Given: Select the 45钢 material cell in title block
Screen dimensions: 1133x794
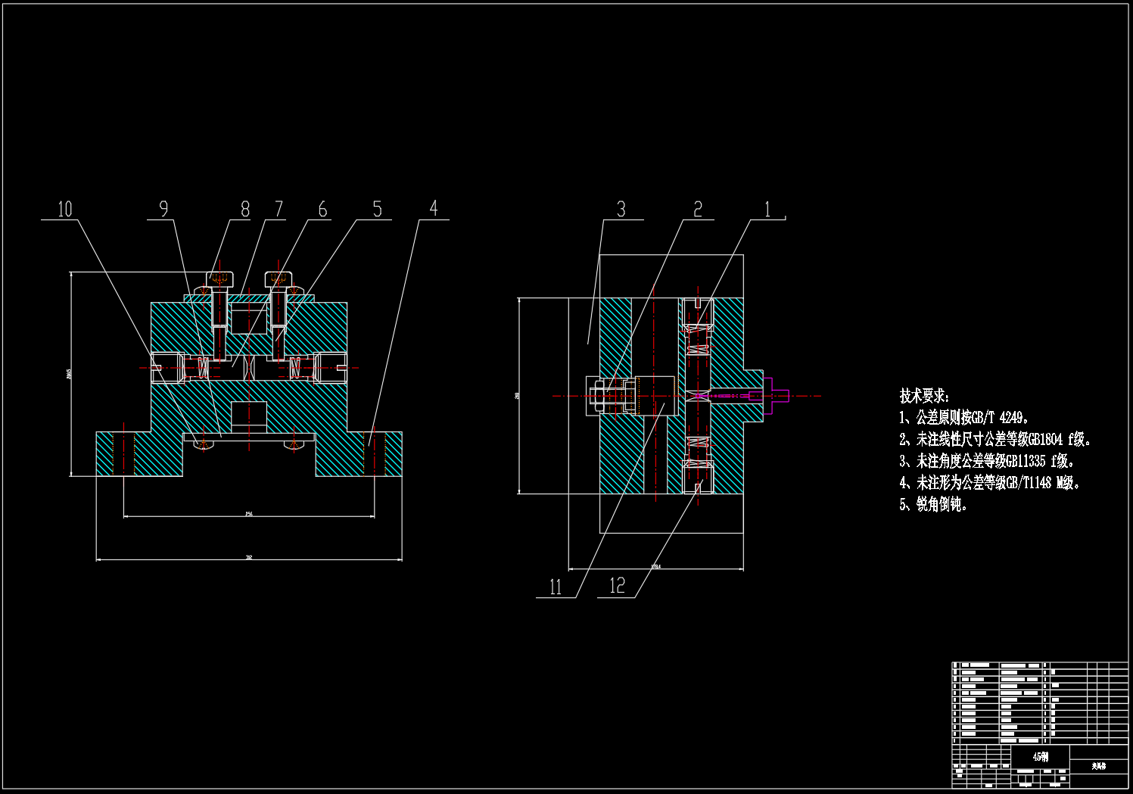Looking at the screenshot, I should click(1041, 757).
